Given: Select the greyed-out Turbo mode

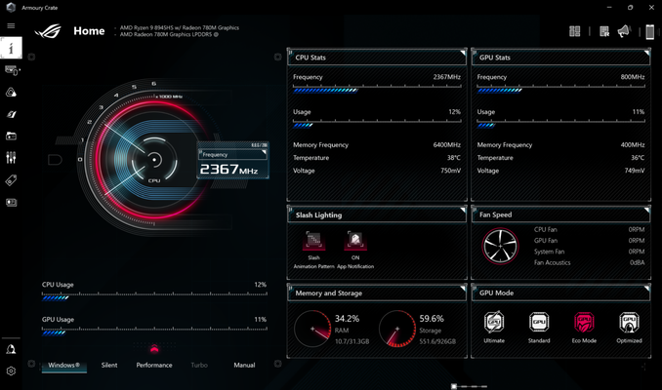Looking at the screenshot, I should tap(199, 365).
